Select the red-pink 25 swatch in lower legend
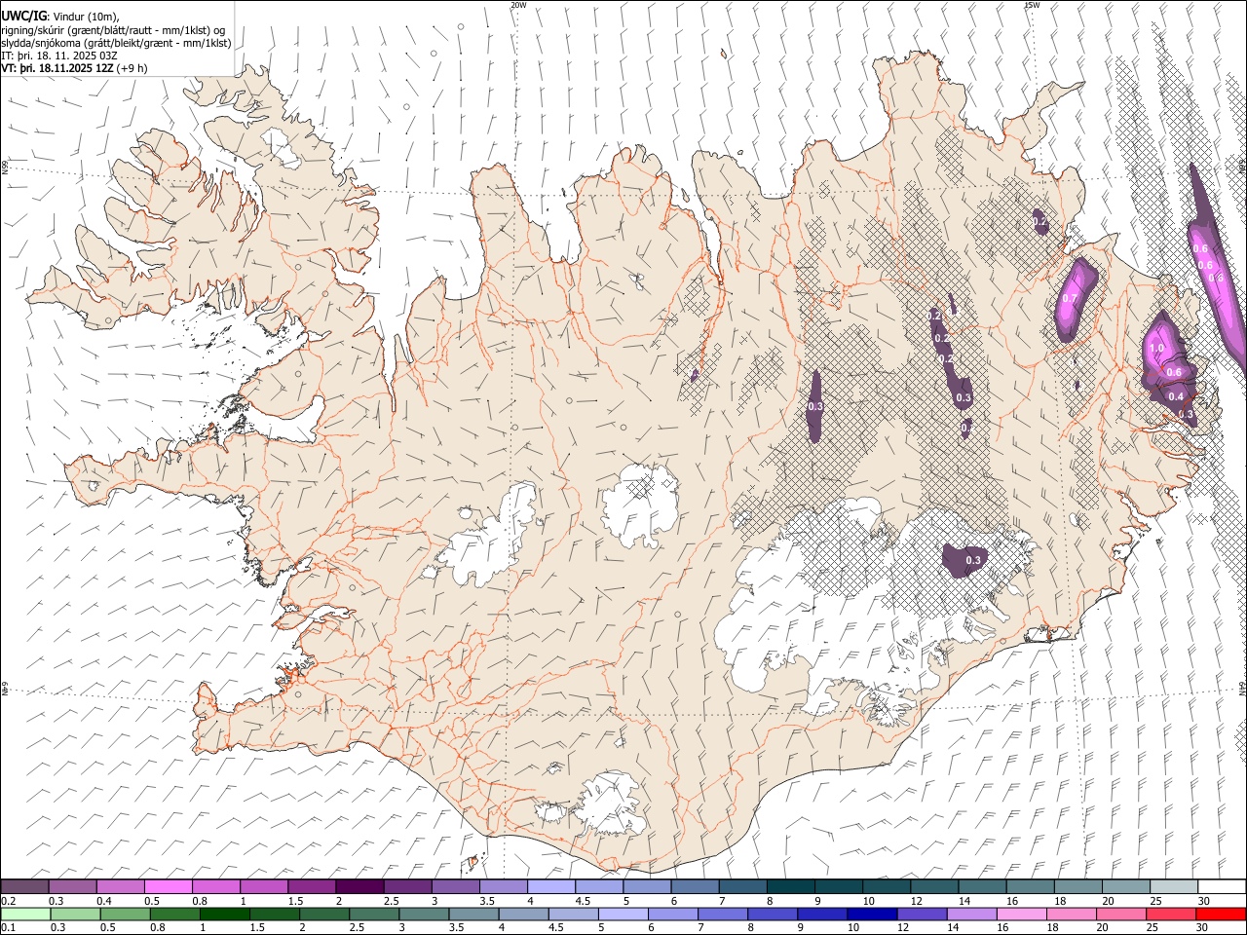 pyautogui.click(x=1171, y=915)
